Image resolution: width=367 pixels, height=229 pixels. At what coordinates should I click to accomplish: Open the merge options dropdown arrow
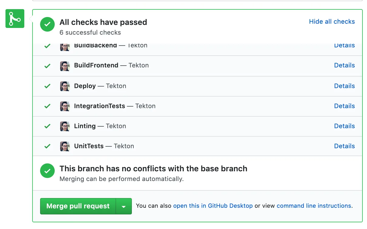124,206
